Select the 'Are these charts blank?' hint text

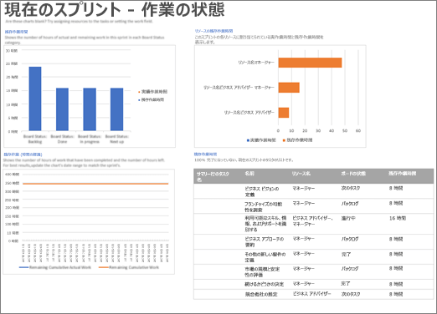coord(79,22)
